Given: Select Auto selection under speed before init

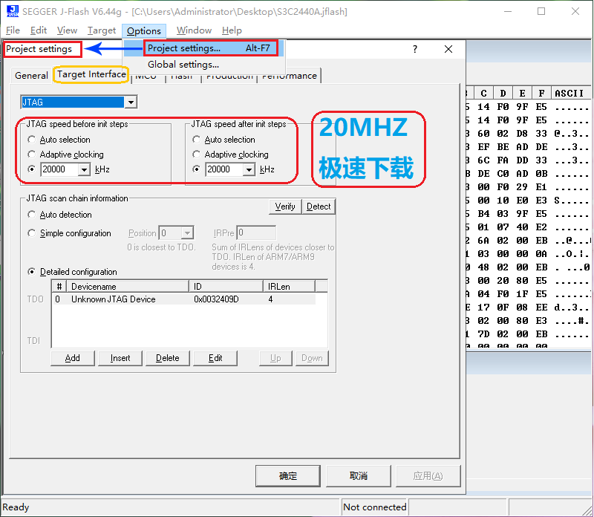Looking at the screenshot, I should [x=31, y=140].
